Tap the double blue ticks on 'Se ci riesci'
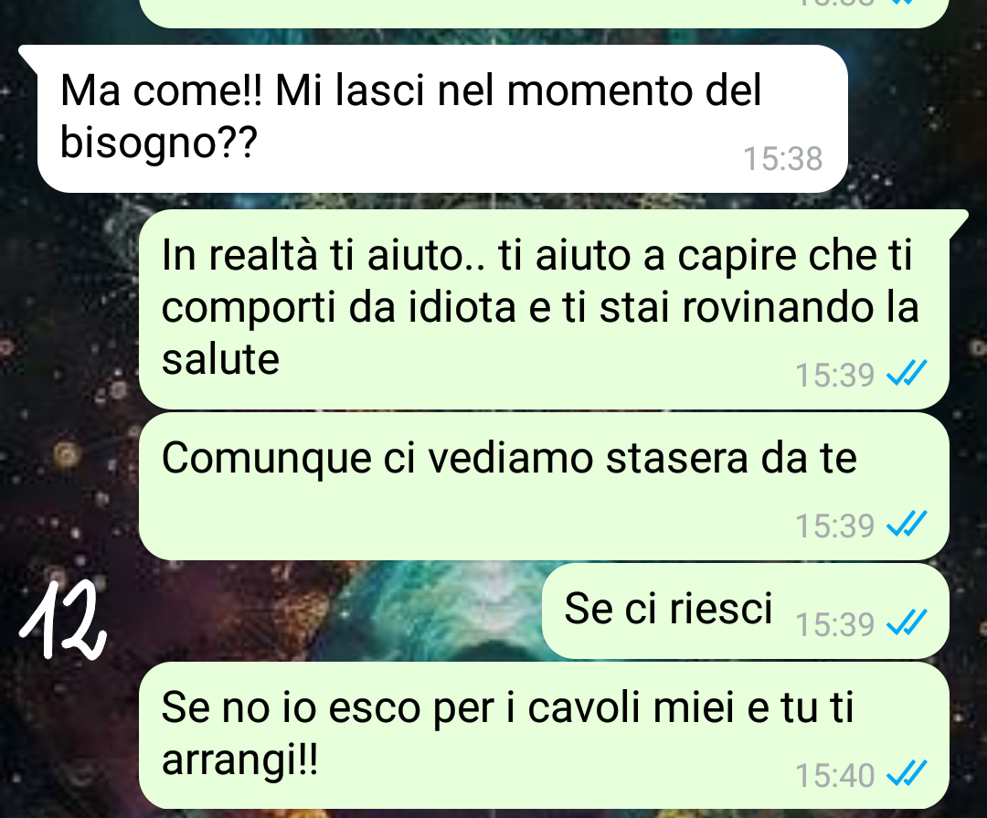This screenshot has width=987, height=818. (x=907, y=622)
